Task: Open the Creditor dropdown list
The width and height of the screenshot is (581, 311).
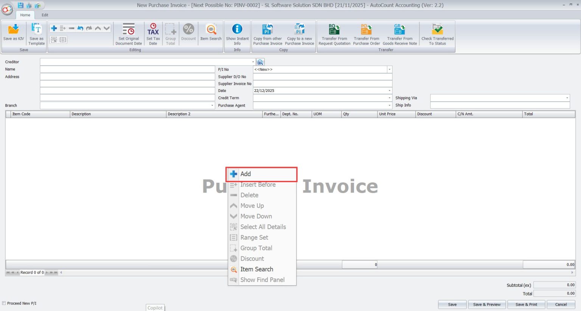Action: click(x=253, y=62)
